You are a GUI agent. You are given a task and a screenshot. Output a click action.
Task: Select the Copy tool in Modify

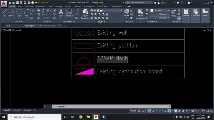click(39, 14)
